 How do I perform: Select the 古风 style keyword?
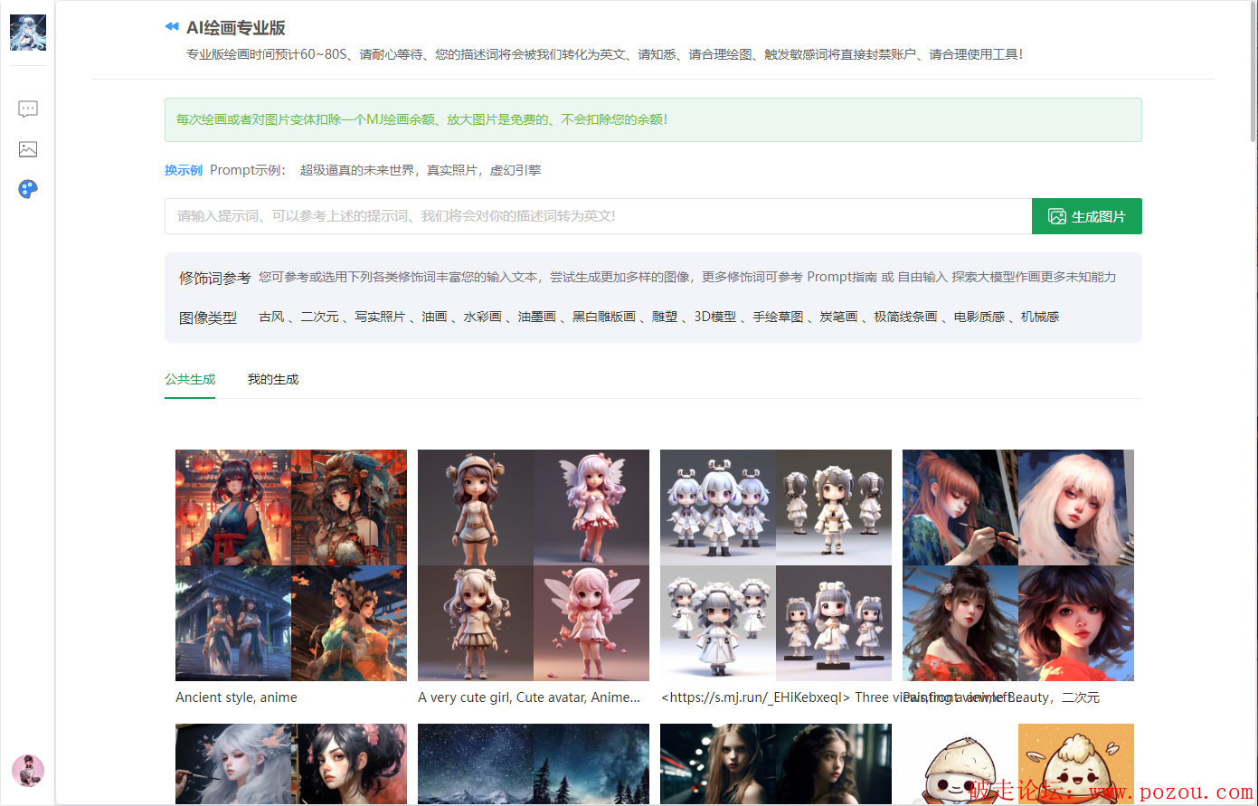(x=271, y=317)
